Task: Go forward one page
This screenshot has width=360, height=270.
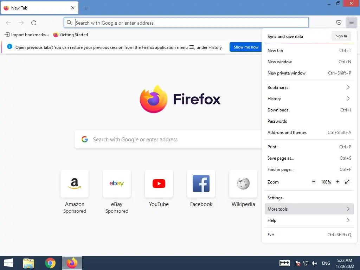Action: coord(21,23)
